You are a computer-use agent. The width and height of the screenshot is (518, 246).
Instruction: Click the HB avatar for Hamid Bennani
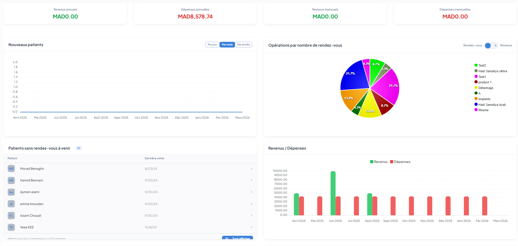11,180
